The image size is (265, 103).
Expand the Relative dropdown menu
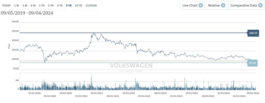tap(217, 5)
